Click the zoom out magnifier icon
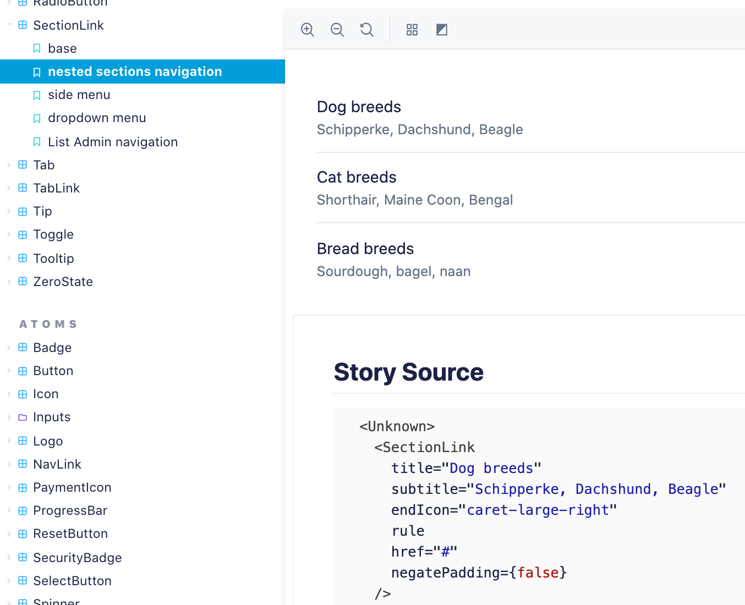This screenshot has height=605, width=745. (x=337, y=30)
